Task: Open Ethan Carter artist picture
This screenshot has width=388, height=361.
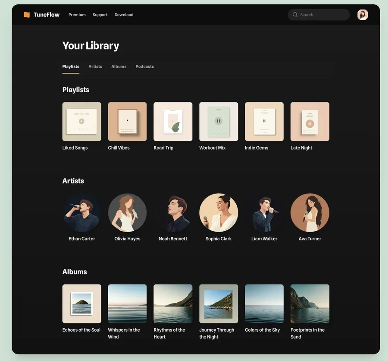Action: tap(81, 213)
